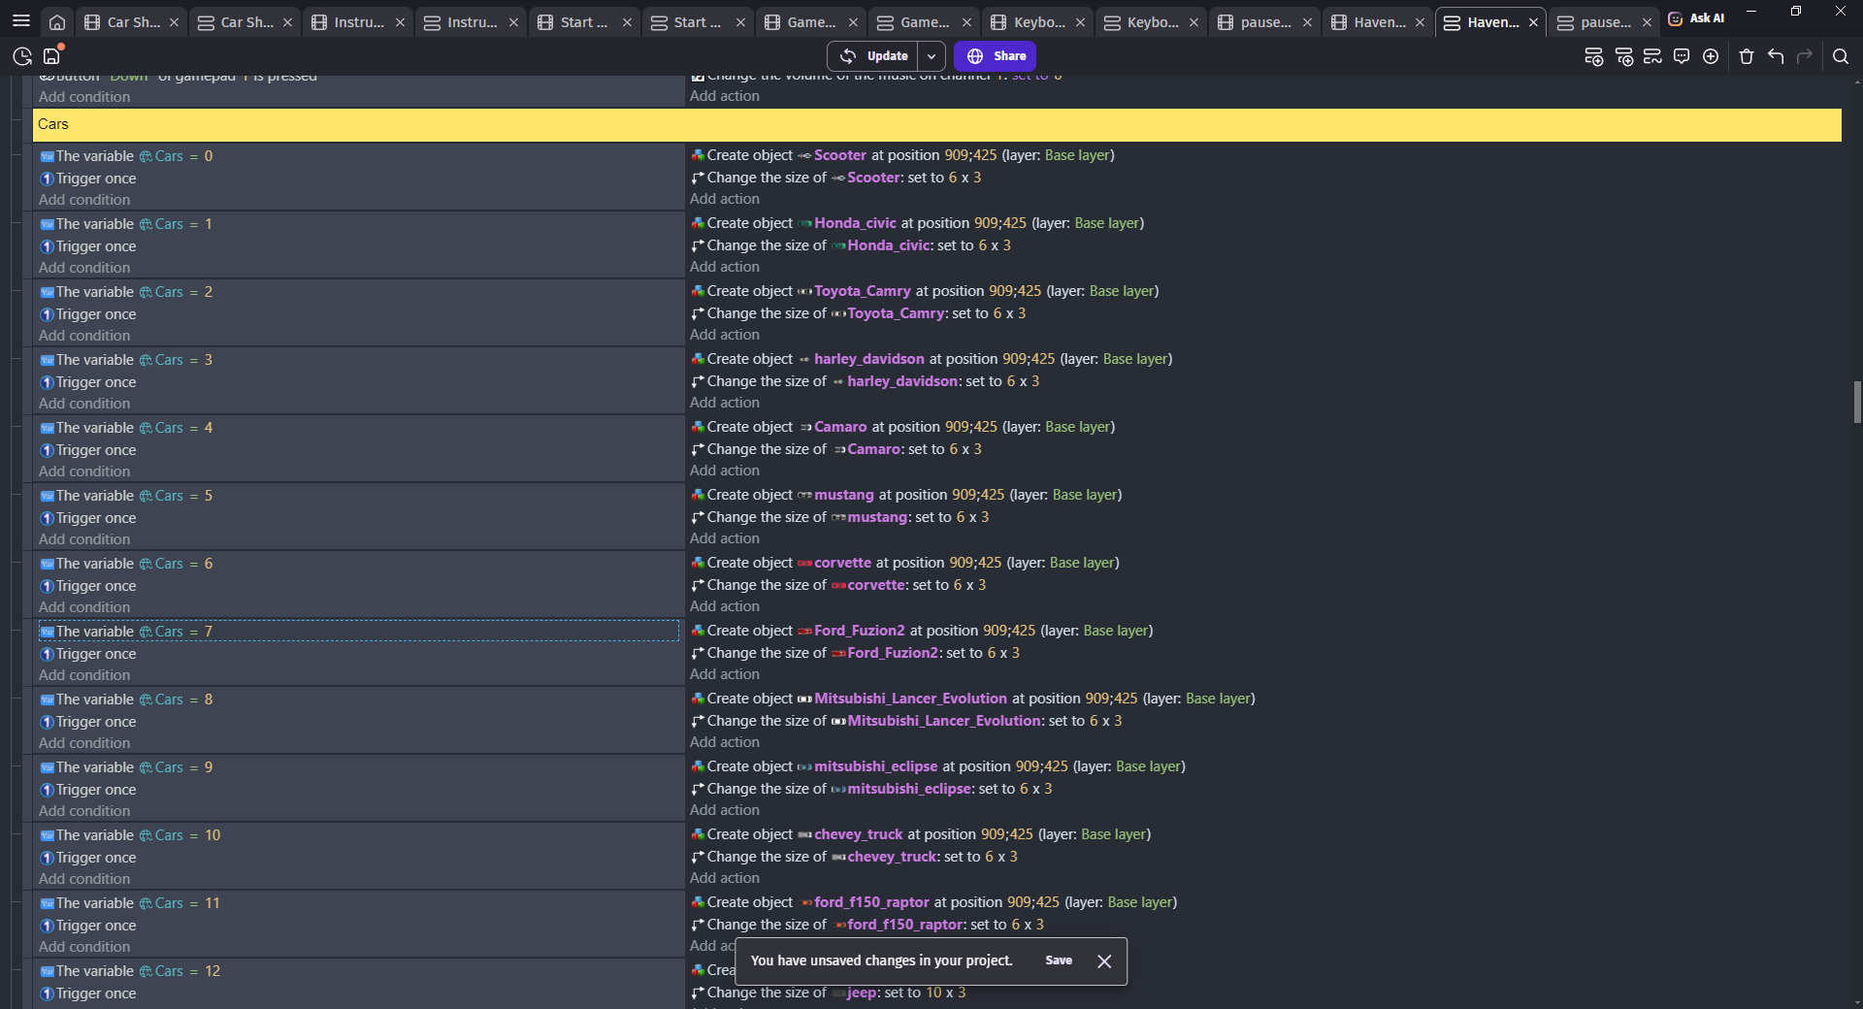Click Add condition under Cars = 0
Screen dimensions: 1863x1009
point(84,200)
